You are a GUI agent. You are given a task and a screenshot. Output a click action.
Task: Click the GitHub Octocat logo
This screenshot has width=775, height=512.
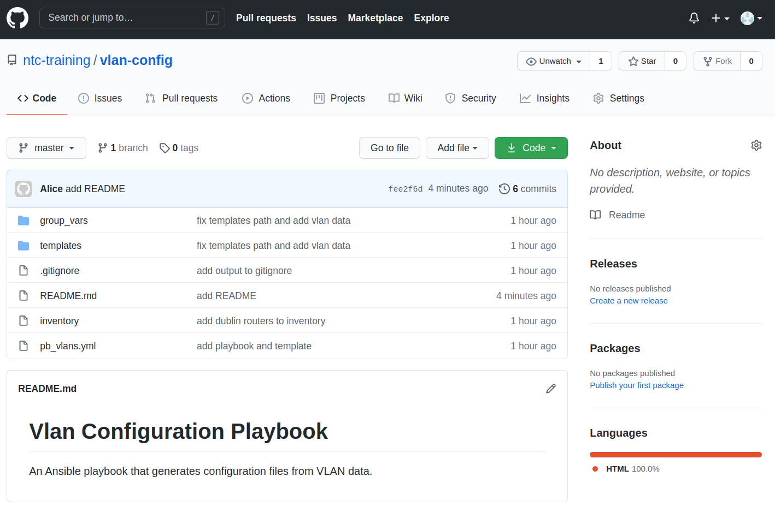(x=17, y=18)
